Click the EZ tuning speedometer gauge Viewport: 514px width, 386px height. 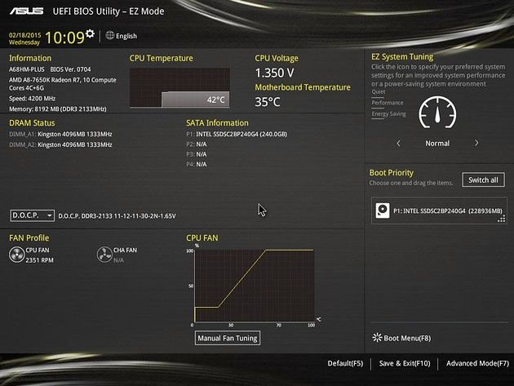(437, 113)
